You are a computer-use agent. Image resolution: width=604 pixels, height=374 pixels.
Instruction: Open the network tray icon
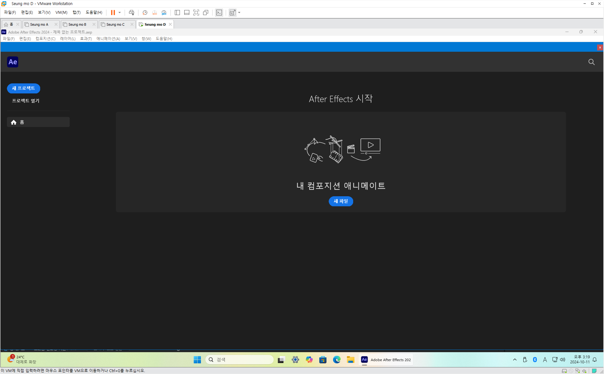pyautogui.click(x=555, y=360)
